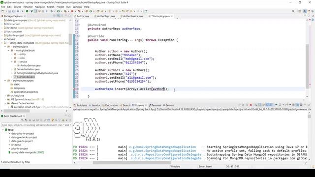Terminate the console with red stop icon

[x=251, y=105]
